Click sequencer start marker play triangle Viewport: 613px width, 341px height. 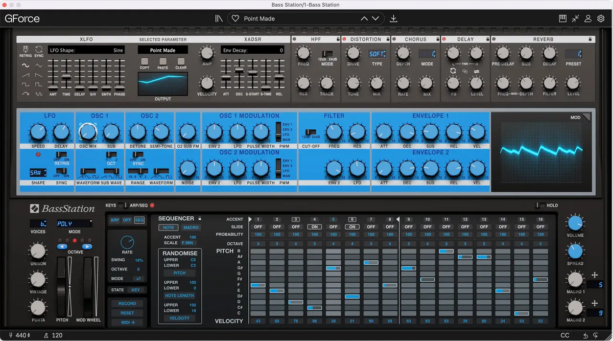coord(250,219)
